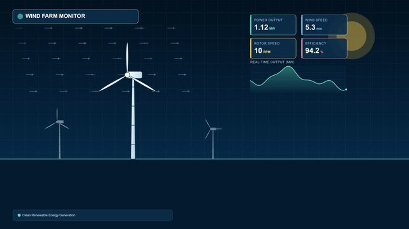Viewport: 409px width, 229px height.
Task: Open the Efficiency card showing 94.2 %
Action: point(324,48)
